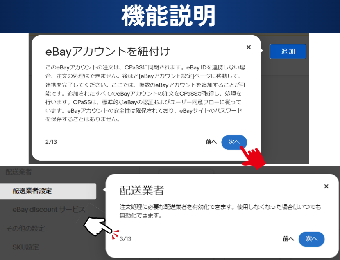Open eBay discount サービス sidebar item
The height and width of the screenshot is (260, 340).
click(49, 210)
